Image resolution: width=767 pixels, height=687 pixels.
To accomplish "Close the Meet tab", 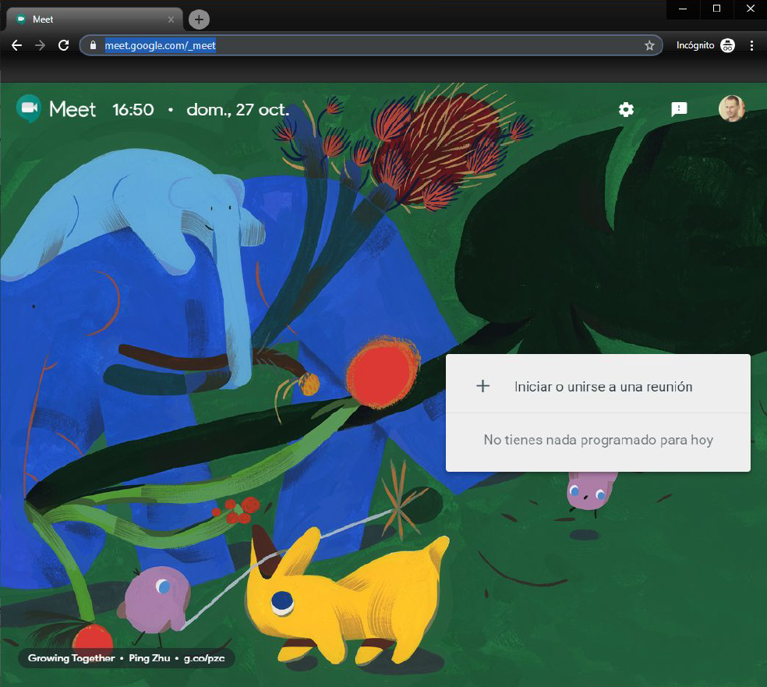I will pyautogui.click(x=171, y=19).
